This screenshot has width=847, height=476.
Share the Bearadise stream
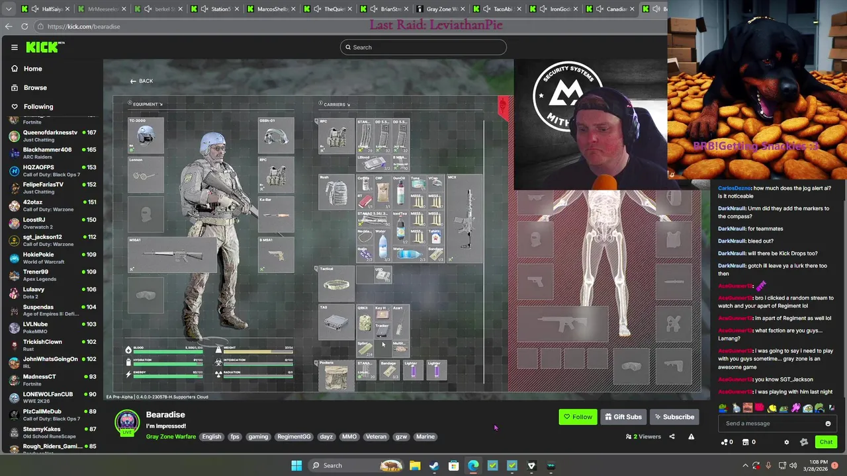point(672,436)
